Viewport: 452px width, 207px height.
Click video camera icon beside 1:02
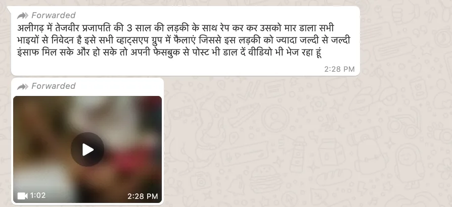[x=22, y=196]
